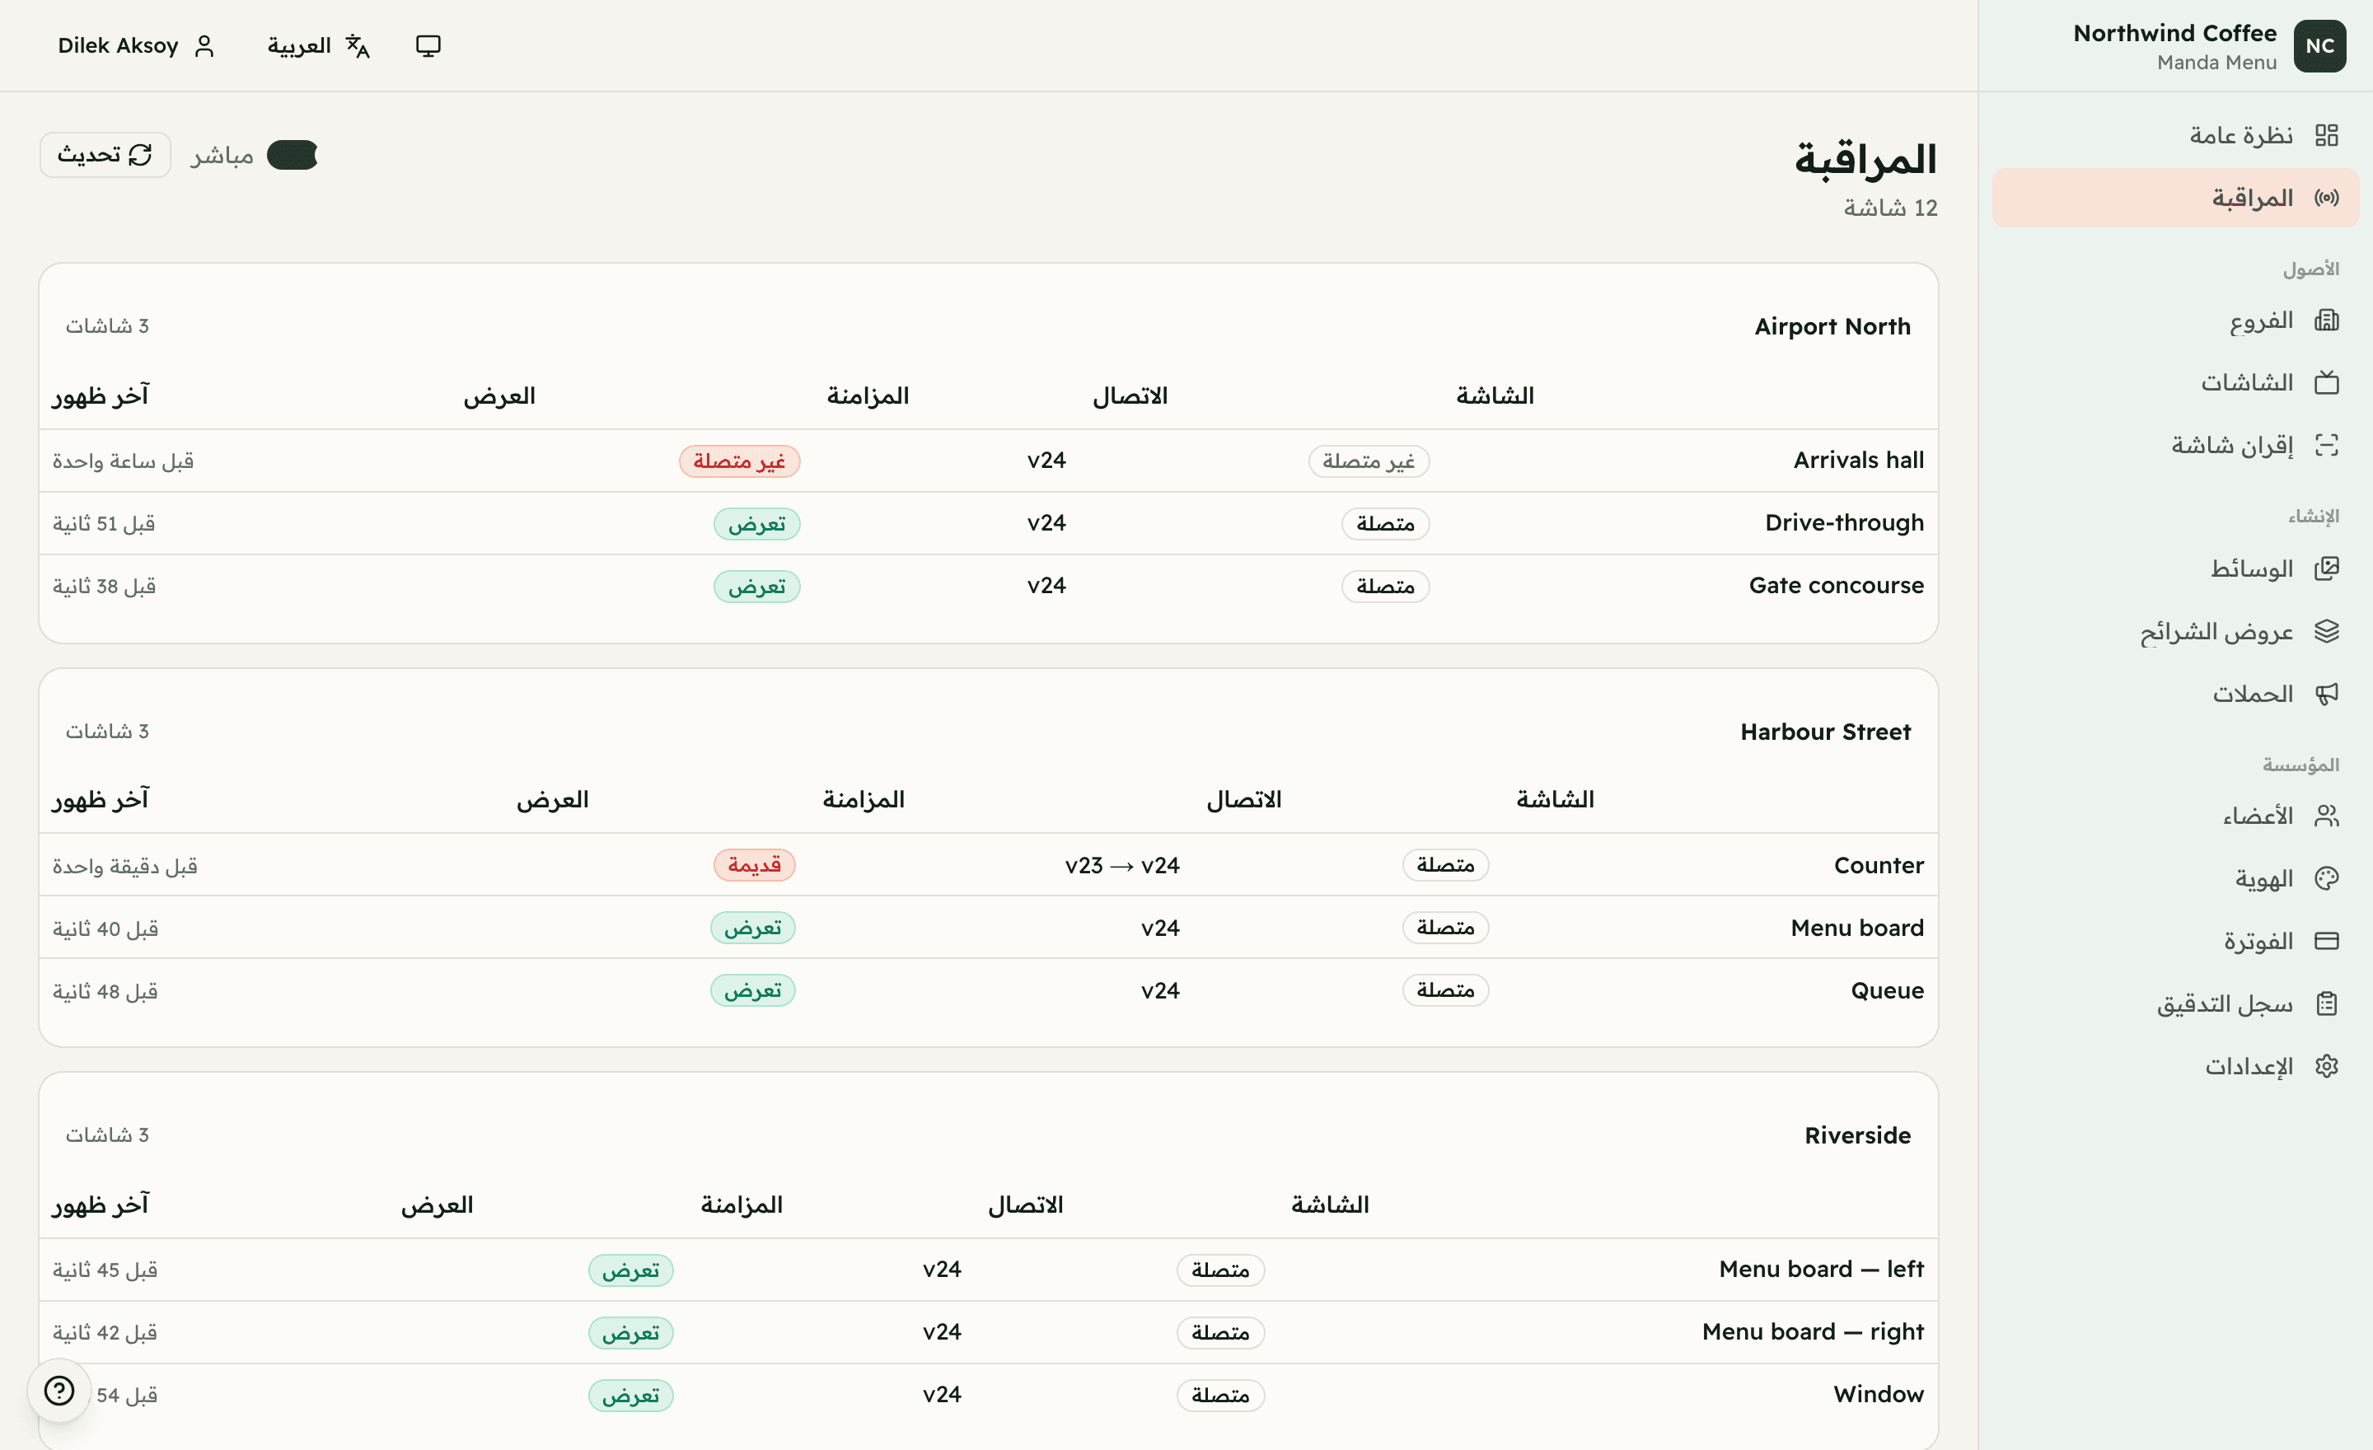Click the billing card icon
2373x1450 pixels.
pyautogui.click(x=2326, y=941)
